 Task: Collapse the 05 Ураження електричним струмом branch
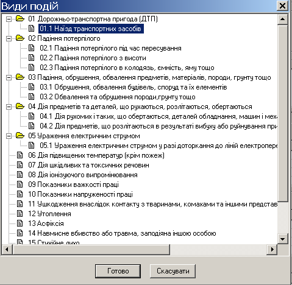[9, 136]
